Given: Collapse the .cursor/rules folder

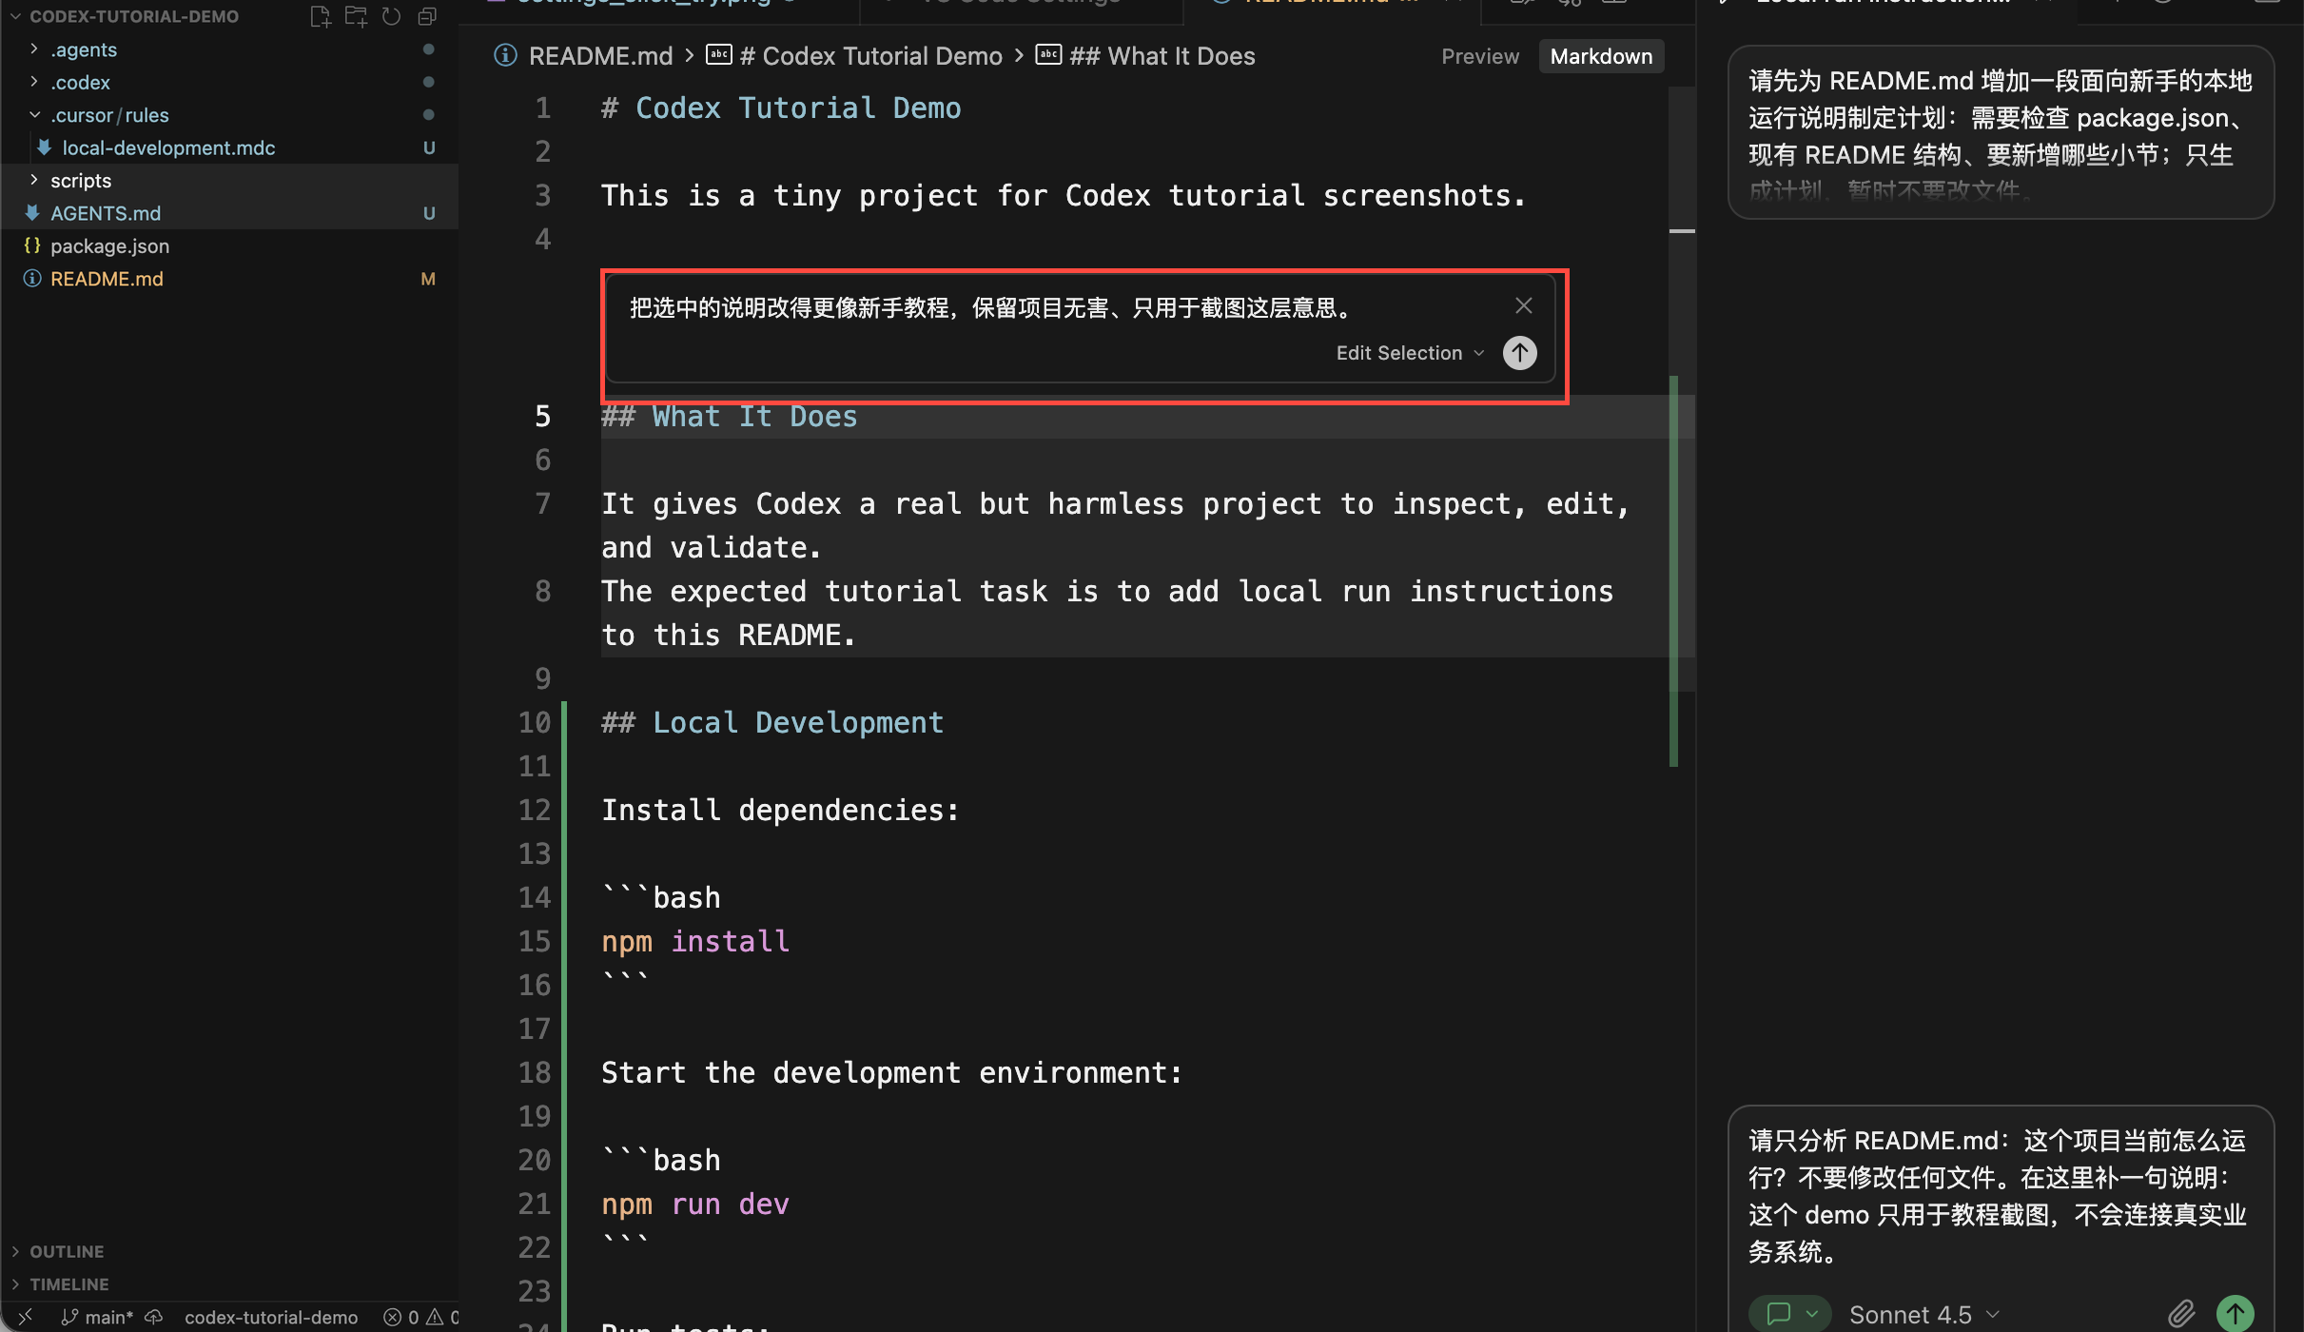Looking at the screenshot, I should tap(229, 115).
